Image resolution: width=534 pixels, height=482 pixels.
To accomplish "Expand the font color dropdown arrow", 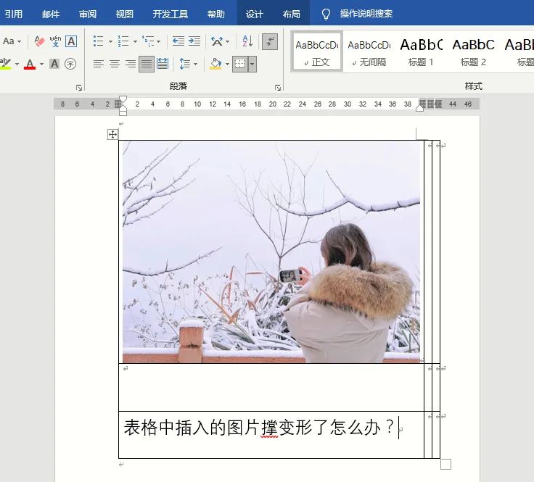I will click(x=41, y=64).
